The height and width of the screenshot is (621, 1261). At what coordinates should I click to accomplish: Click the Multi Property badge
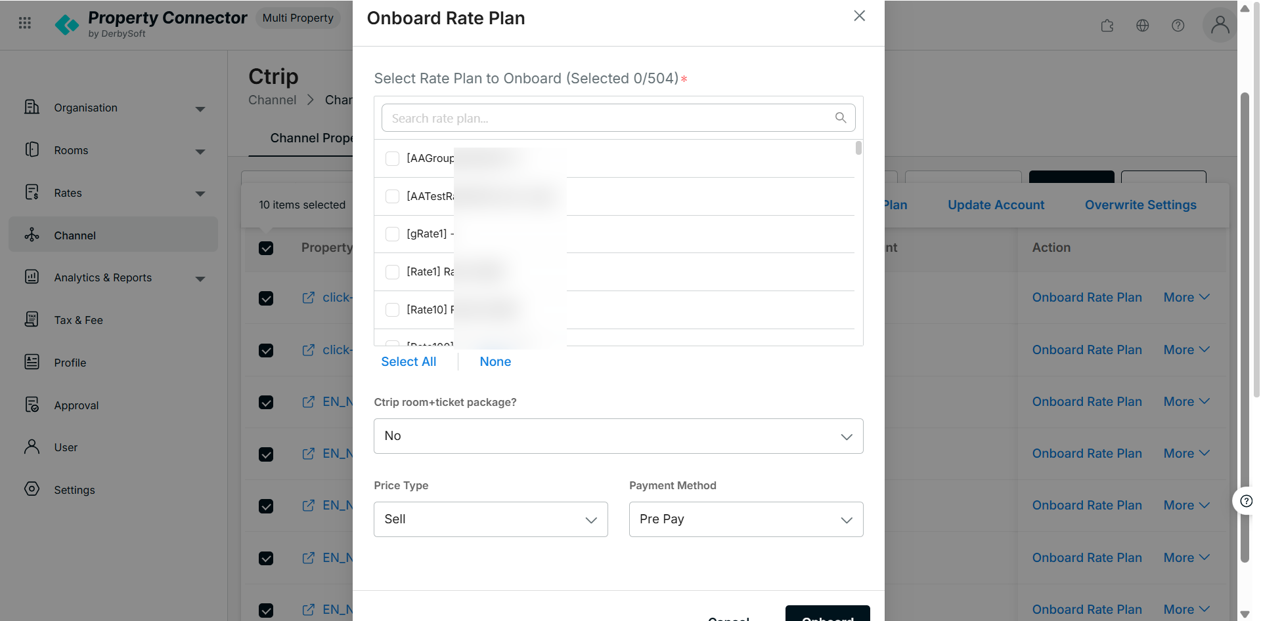point(298,18)
